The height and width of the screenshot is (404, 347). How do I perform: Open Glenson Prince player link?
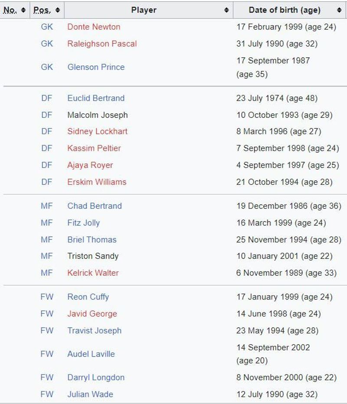96,67
